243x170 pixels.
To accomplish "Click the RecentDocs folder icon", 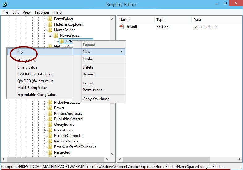I will [x=50, y=130].
